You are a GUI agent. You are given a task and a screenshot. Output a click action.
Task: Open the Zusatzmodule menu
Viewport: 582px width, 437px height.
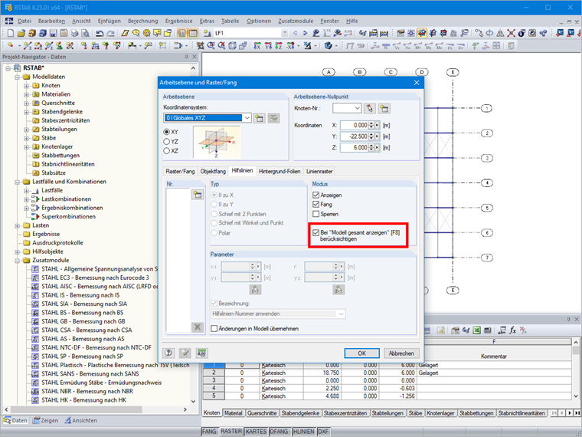tap(296, 21)
